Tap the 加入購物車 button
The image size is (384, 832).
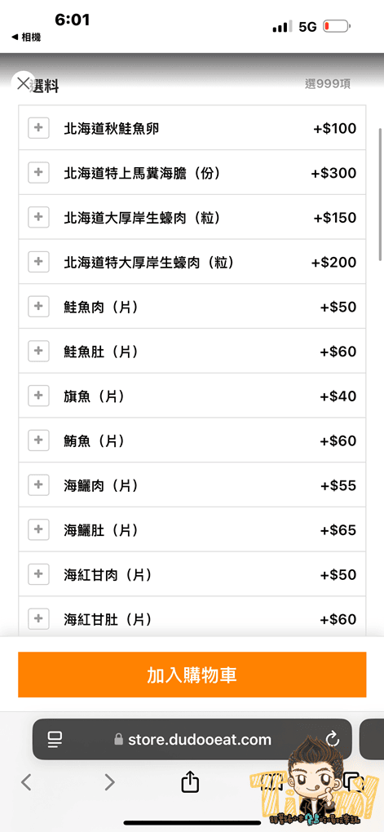pos(192,675)
